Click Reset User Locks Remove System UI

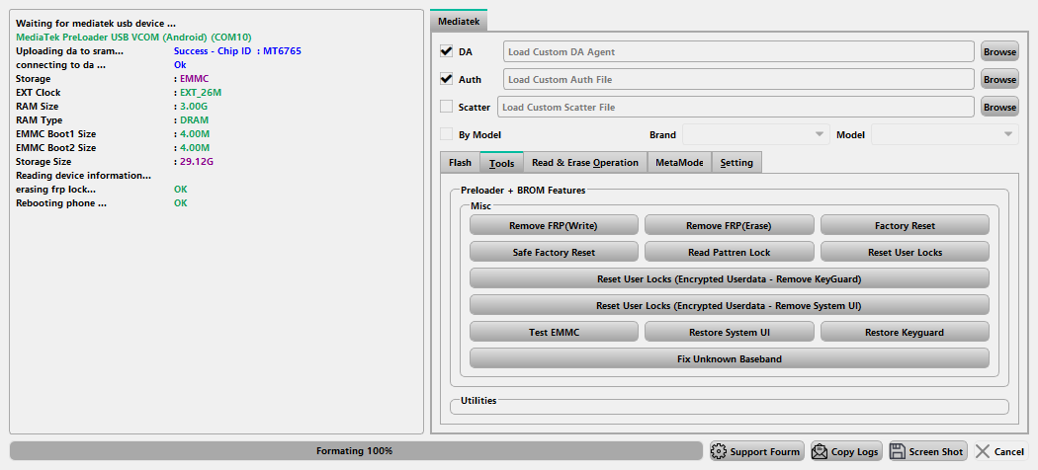(x=730, y=305)
